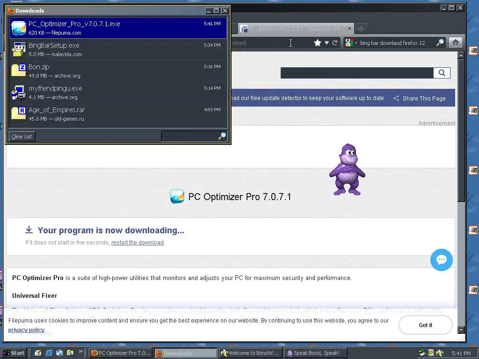Screen dimensions: 479x359
Task: Open Welcome to BonziWorld taskbar window
Action: click(x=250, y=353)
